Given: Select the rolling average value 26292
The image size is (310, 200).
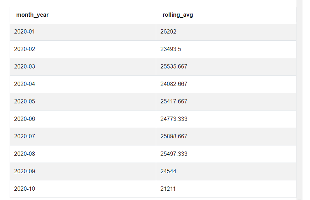Looking at the screenshot, I should click(x=168, y=31).
